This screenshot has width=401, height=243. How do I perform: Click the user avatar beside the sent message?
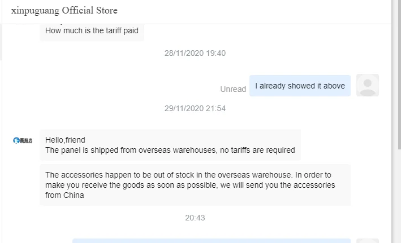[368, 85]
